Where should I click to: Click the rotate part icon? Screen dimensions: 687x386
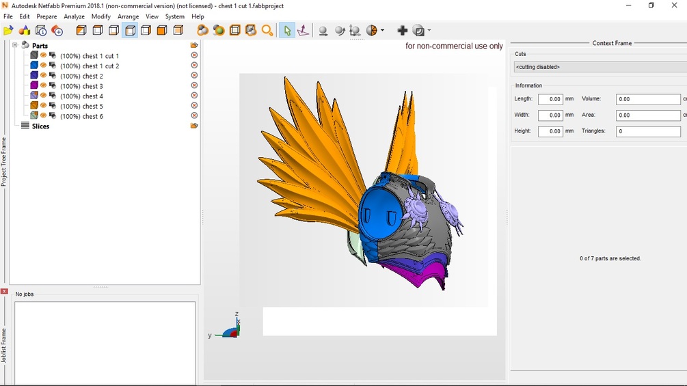point(340,31)
